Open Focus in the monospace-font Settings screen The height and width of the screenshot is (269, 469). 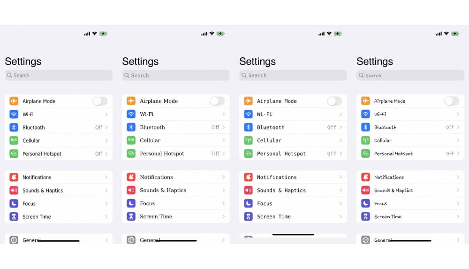click(293, 203)
